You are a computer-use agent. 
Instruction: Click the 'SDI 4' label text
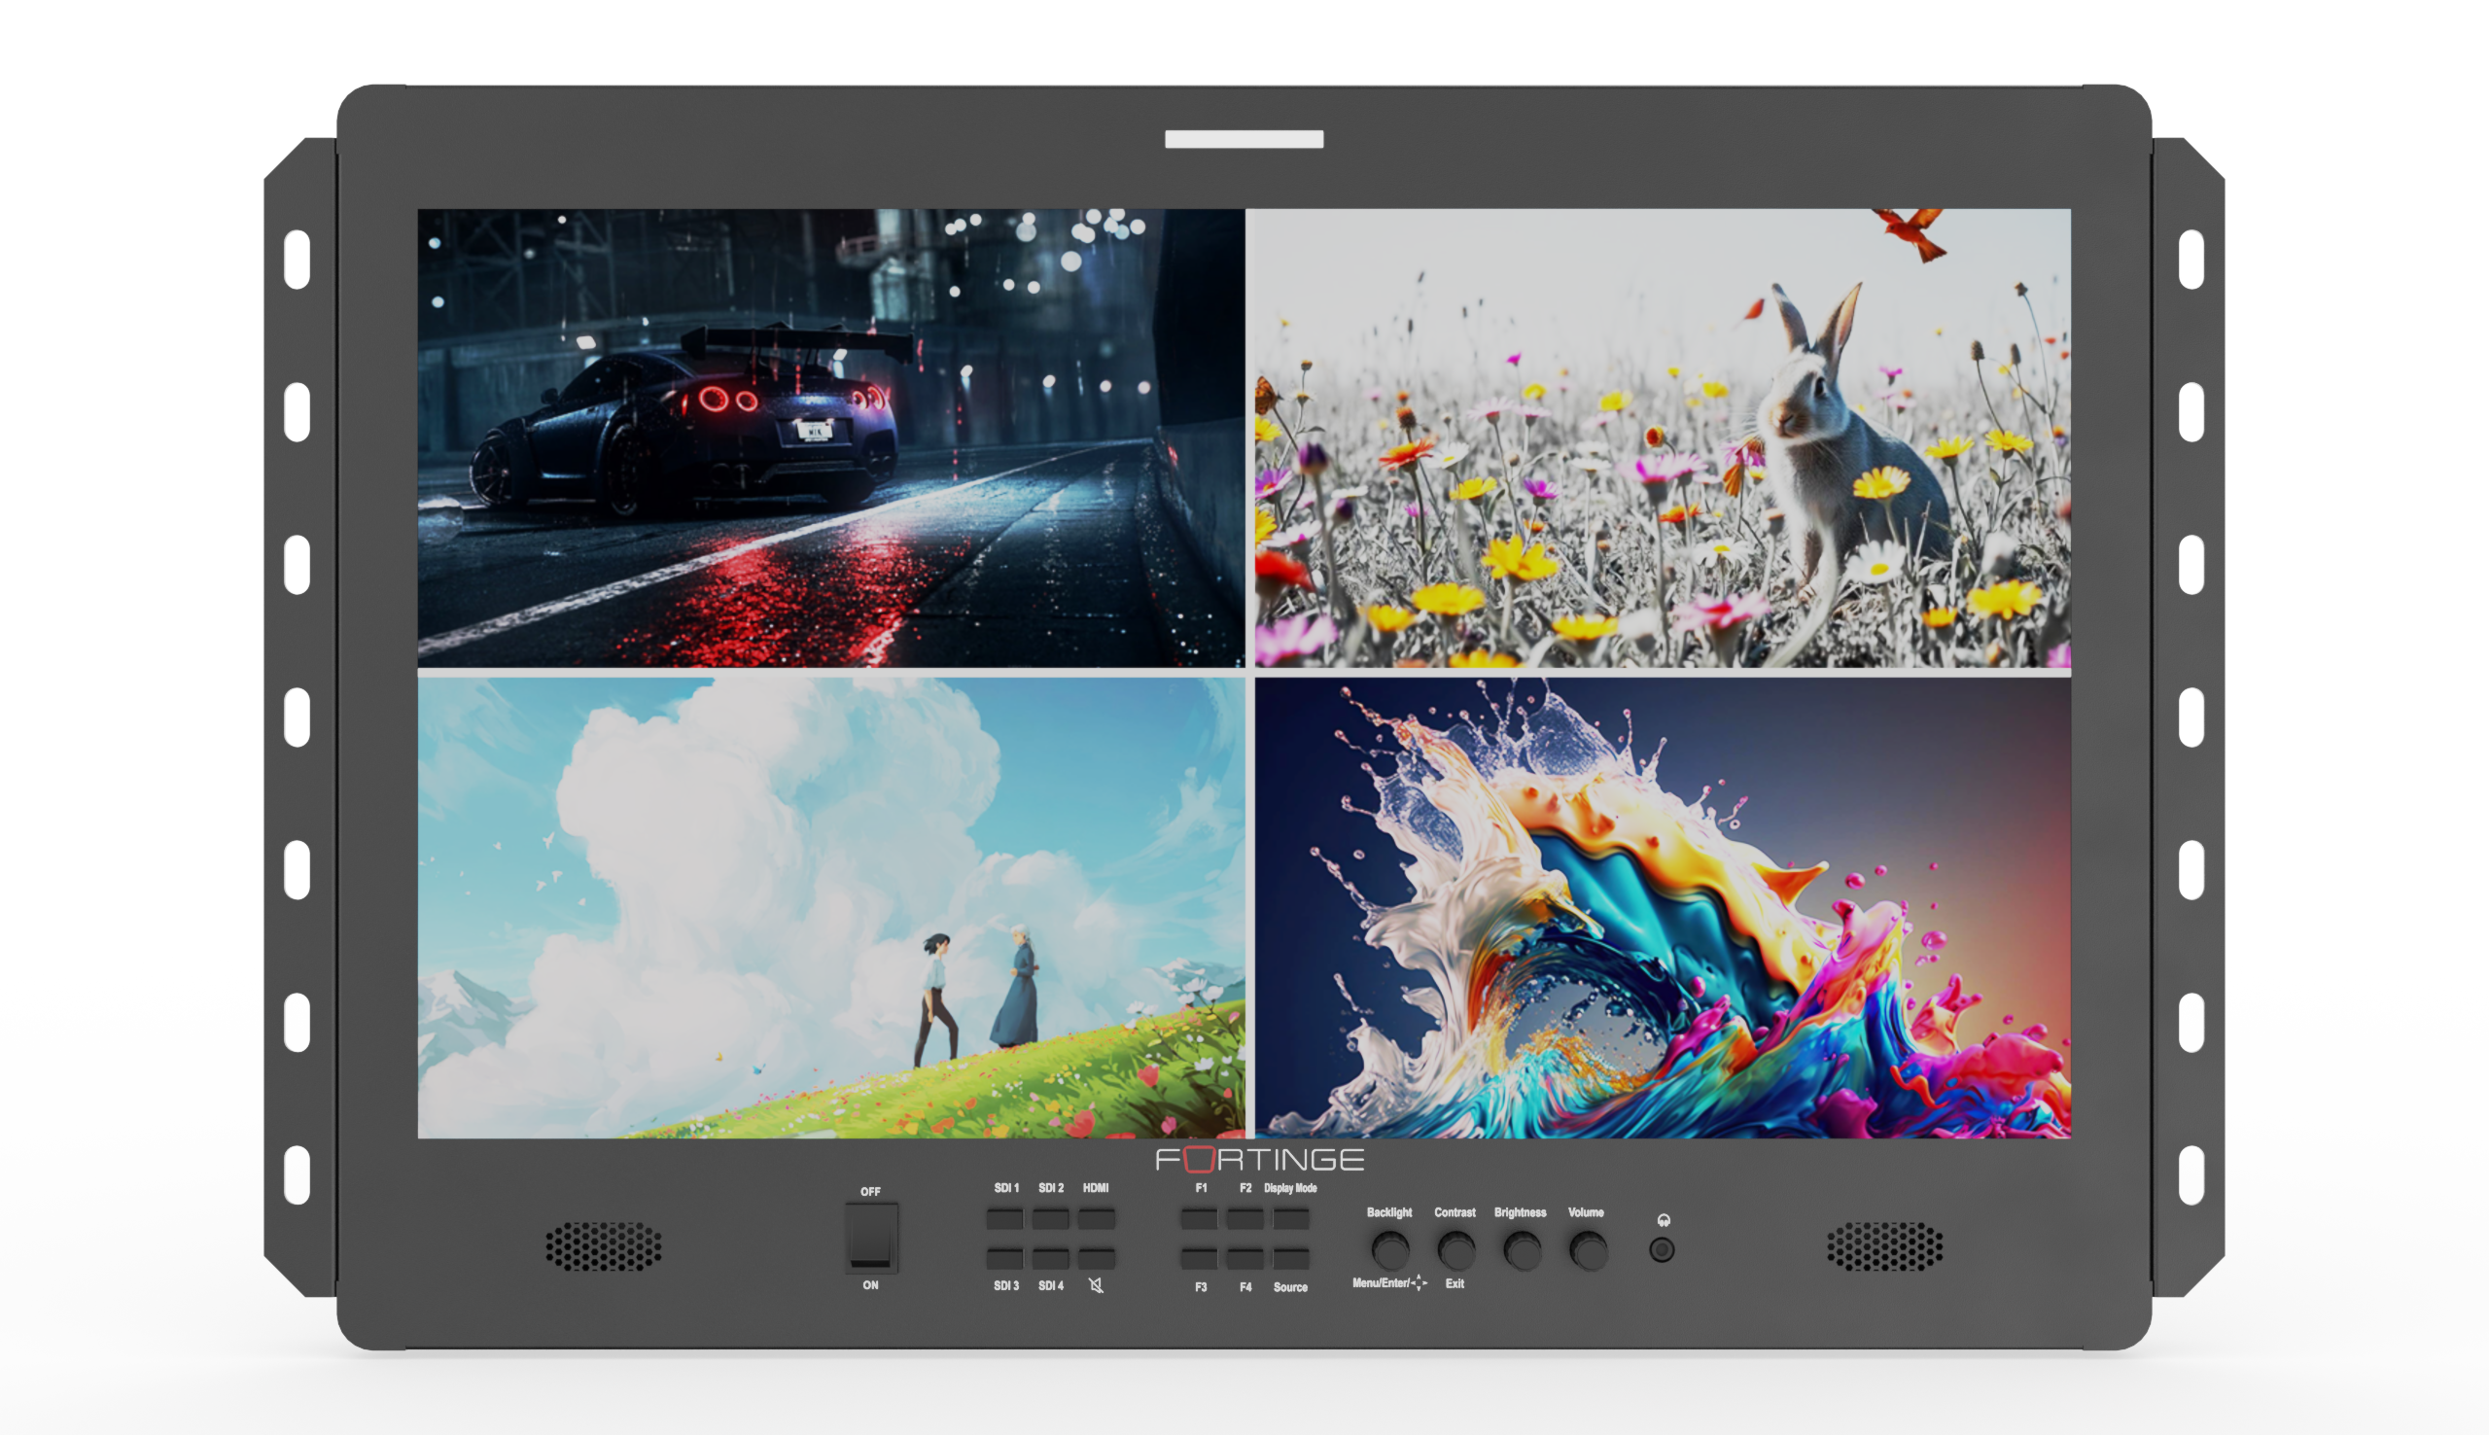click(x=1051, y=1286)
